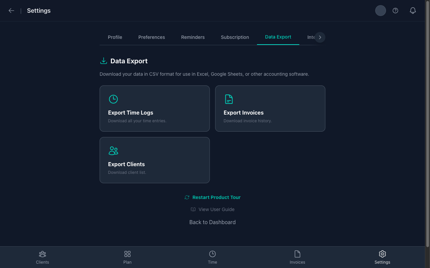Viewport: 430px width, 268px height.
Task: Click the document icon on Export Invoices card
Action: (229, 99)
